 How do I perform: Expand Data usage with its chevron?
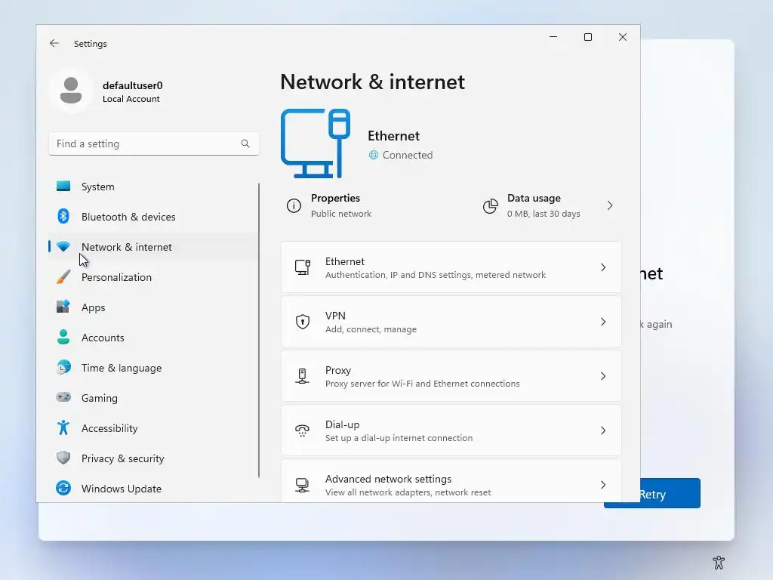(x=610, y=205)
